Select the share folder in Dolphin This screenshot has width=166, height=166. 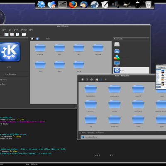point(79,66)
